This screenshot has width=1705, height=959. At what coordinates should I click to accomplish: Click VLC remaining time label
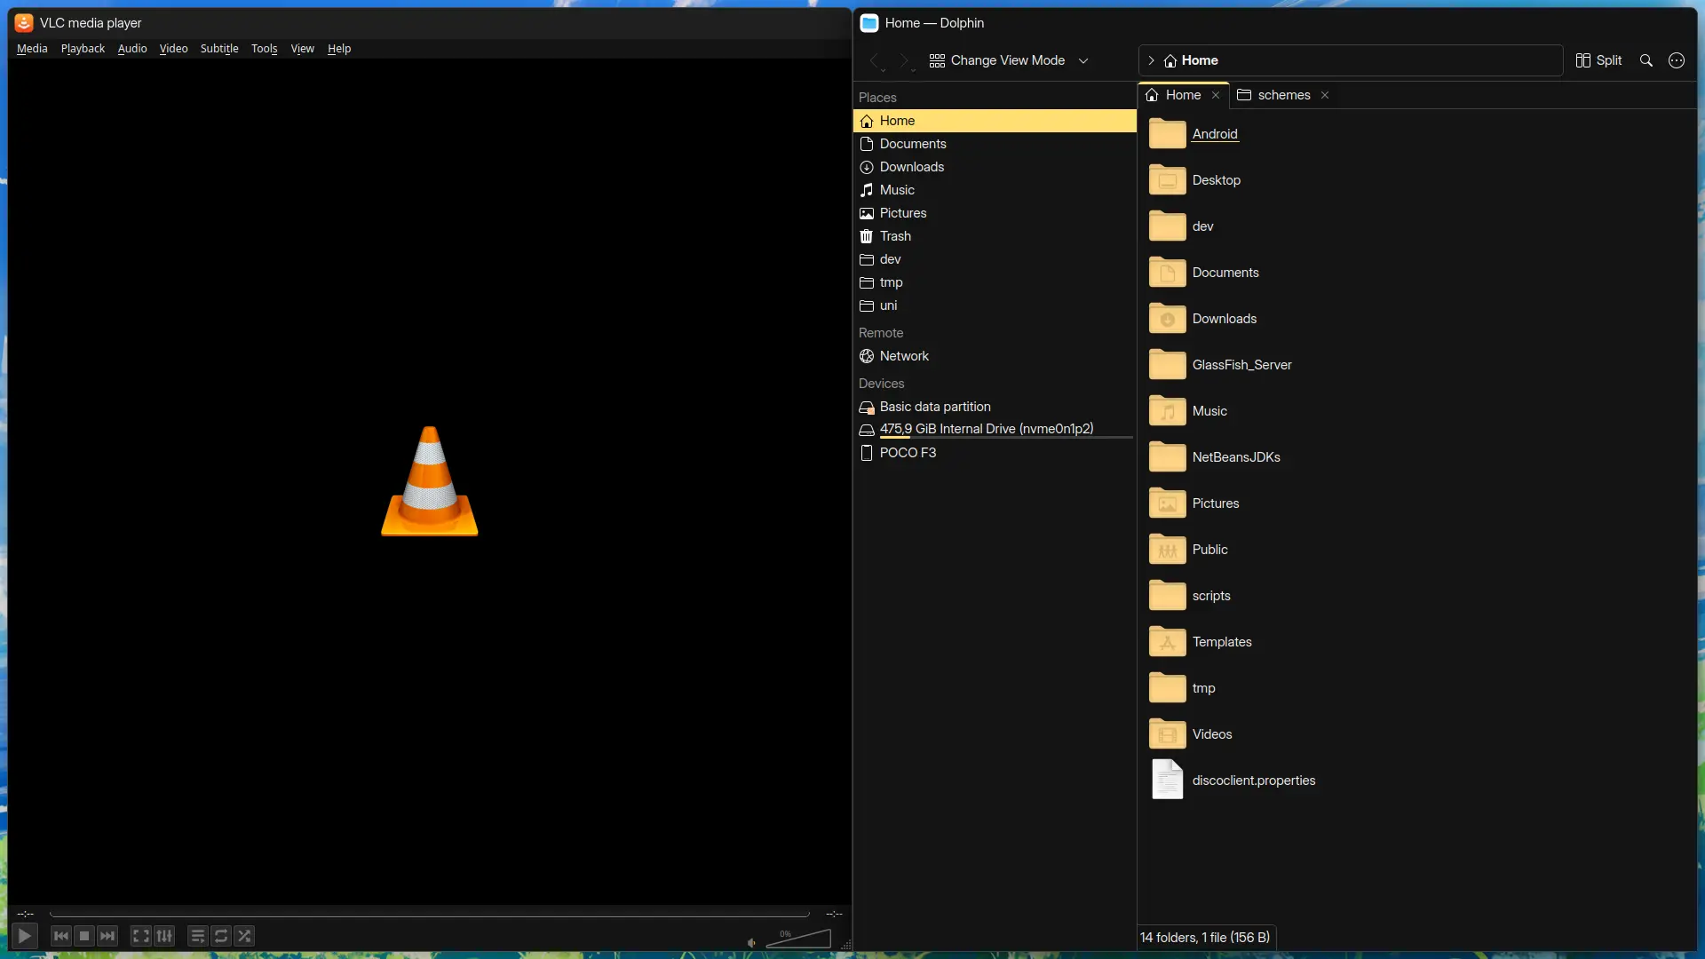pos(834,914)
